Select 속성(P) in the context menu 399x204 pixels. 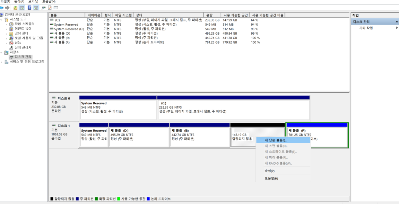pyautogui.click(x=269, y=171)
